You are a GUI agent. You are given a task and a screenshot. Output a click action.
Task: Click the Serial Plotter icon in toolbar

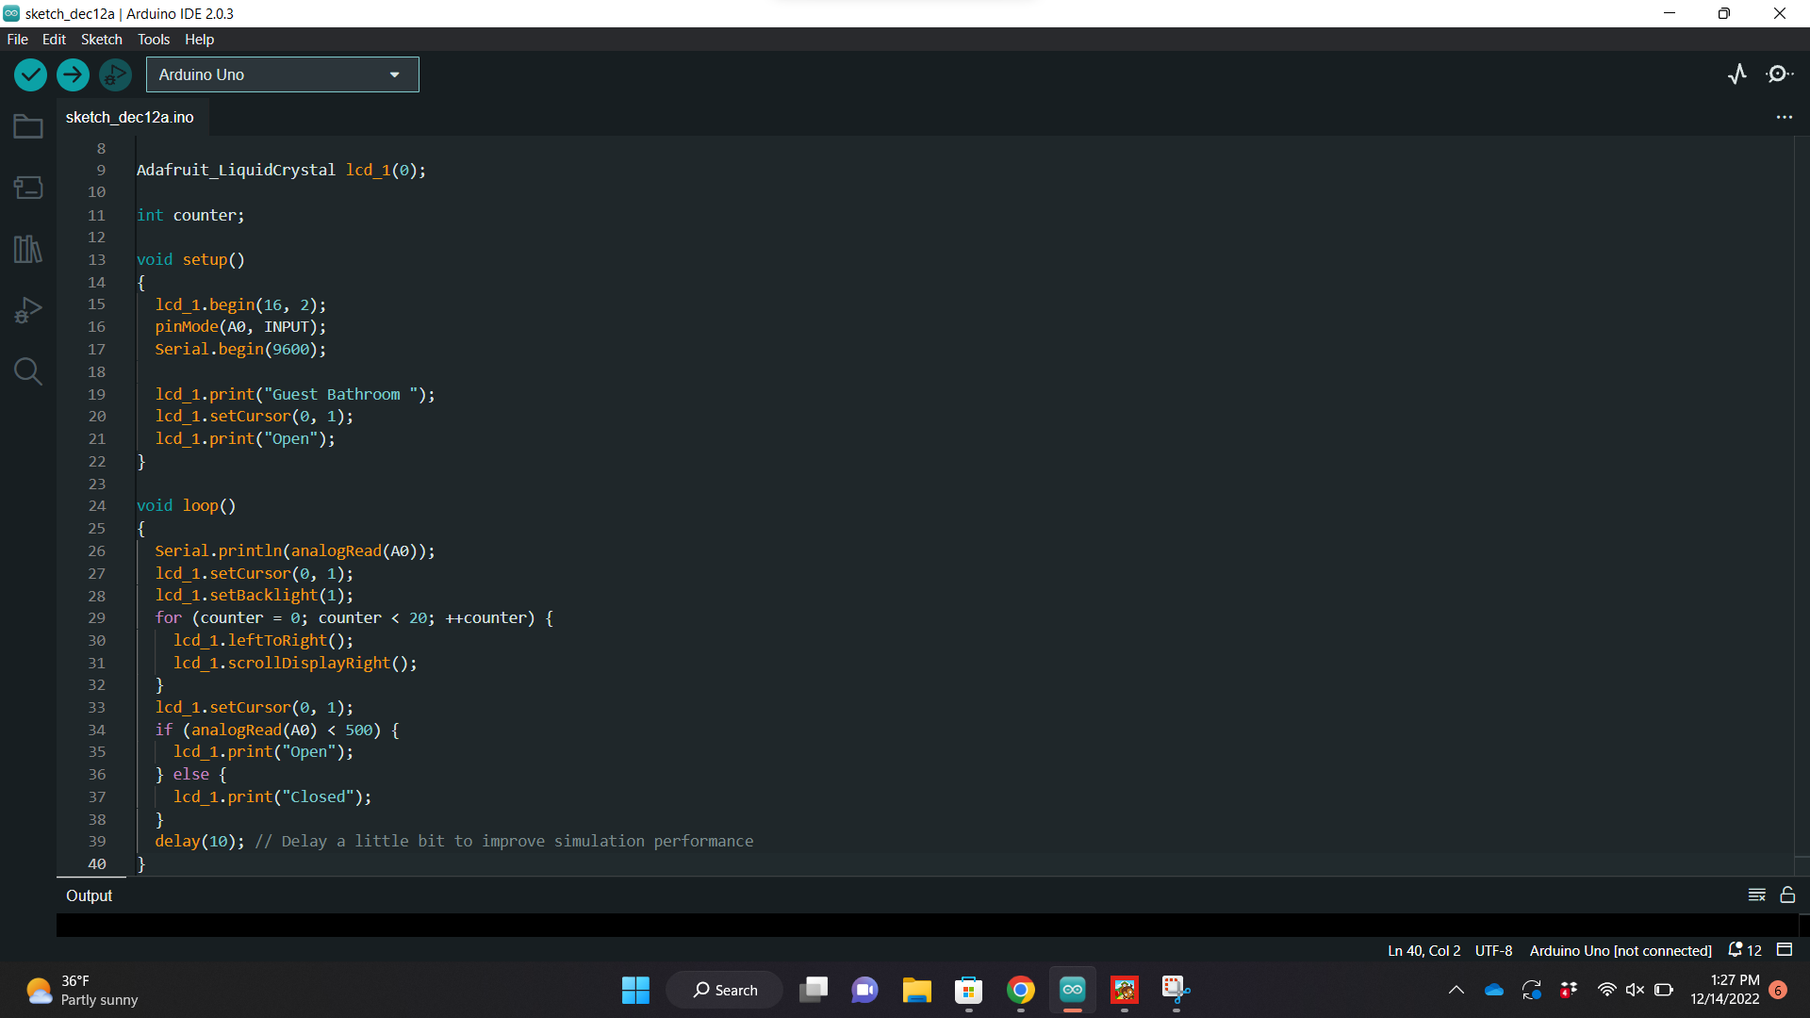point(1738,74)
